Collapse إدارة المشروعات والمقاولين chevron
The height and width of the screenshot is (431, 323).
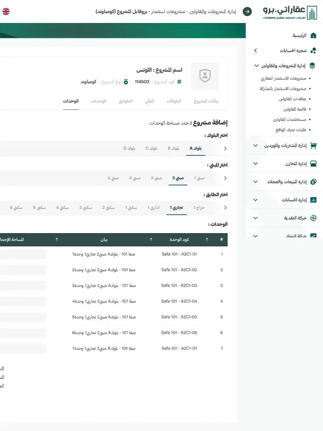pyautogui.click(x=256, y=66)
